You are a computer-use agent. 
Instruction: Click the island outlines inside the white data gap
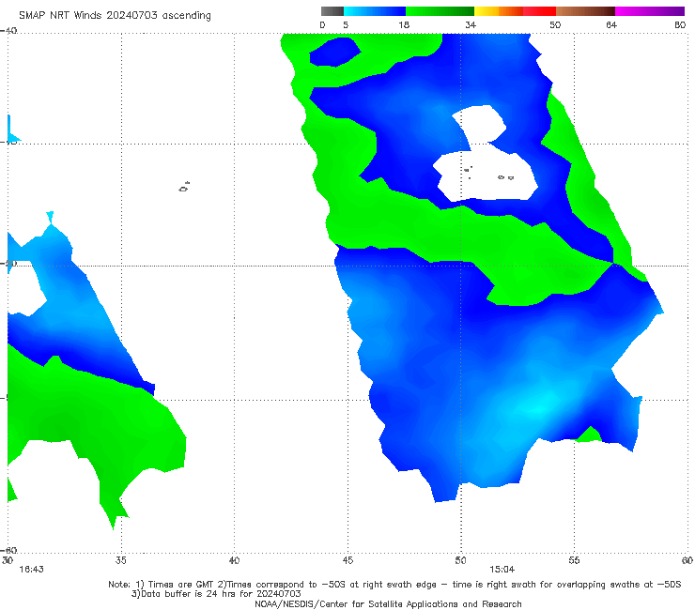489,173
